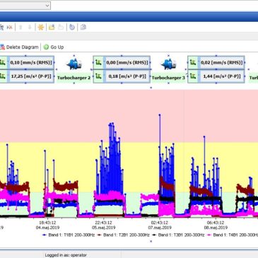
Task: Click the 06:43:12 08.maj.2019 time axis label
Action: [x=216, y=225]
